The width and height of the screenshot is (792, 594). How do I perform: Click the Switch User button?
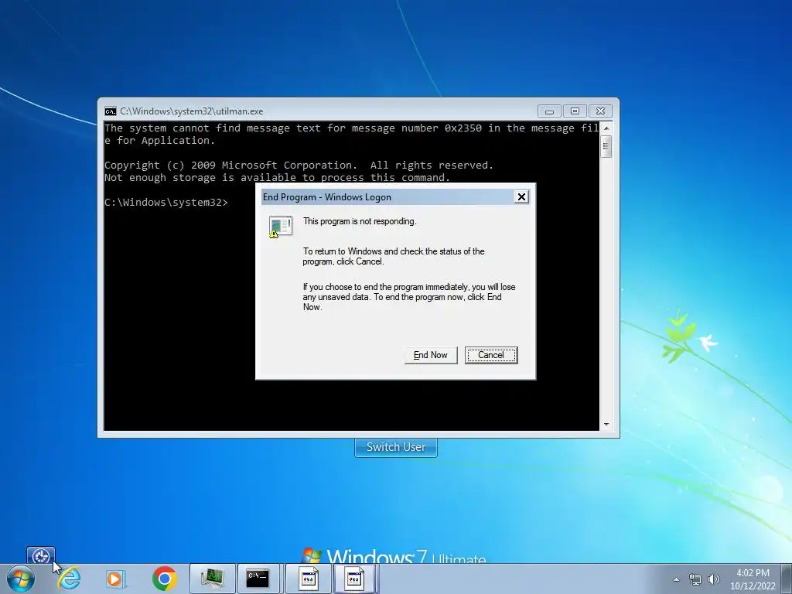pos(396,447)
